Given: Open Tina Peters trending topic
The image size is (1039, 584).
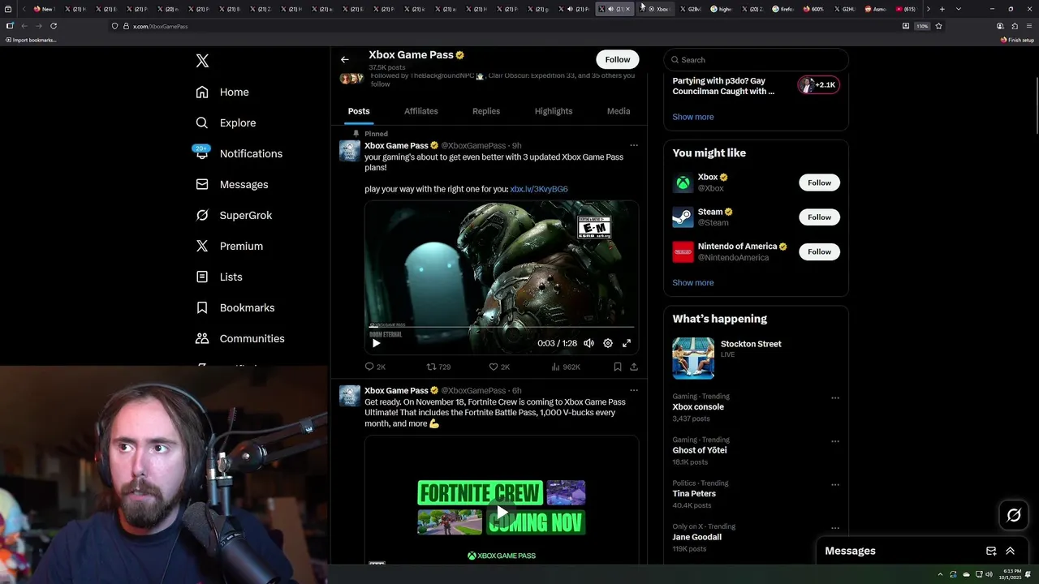Looking at the screenshot, I should click(694, 493).
